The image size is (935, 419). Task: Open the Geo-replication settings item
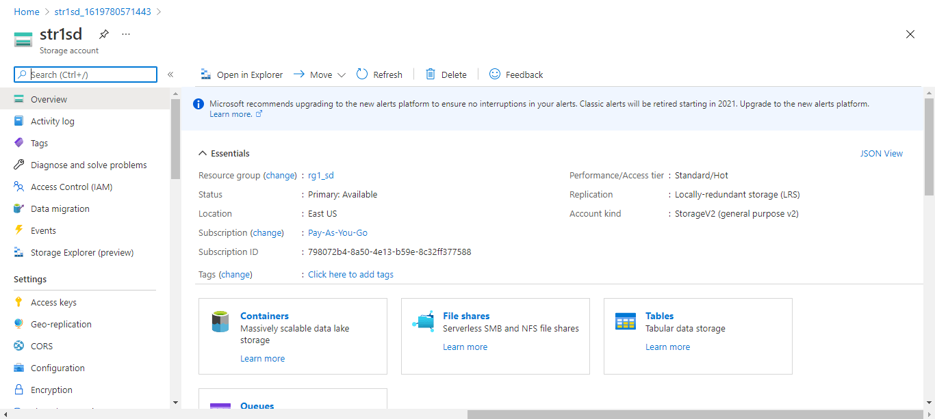(85, 324)
